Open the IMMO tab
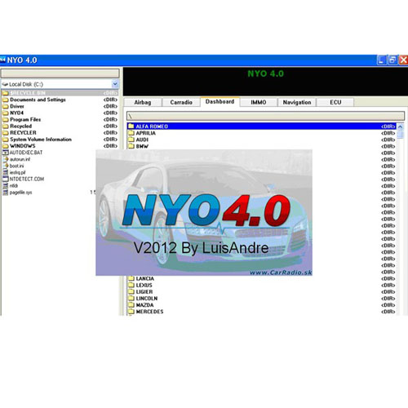408x408 pixels. coord(259,103)
